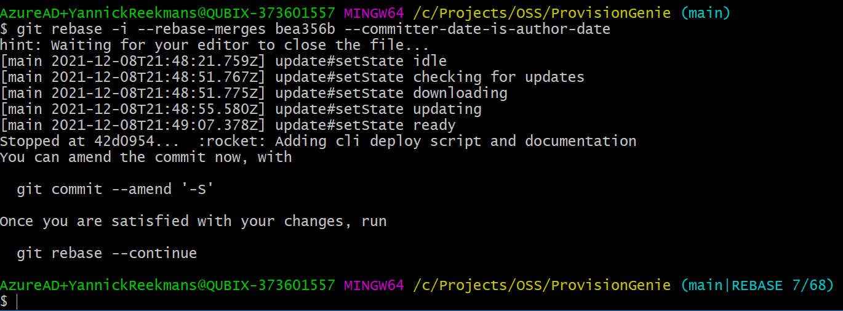Click the 'git rebase --continue' suggested command

(106, 253)
